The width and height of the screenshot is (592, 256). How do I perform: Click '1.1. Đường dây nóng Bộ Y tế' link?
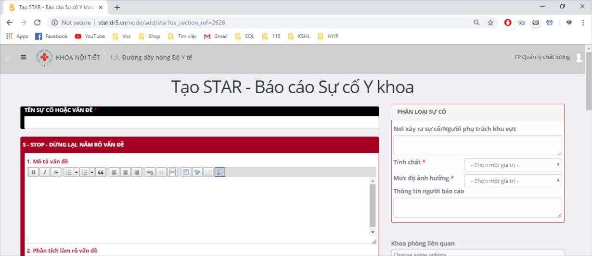click(x=151, y=58)
